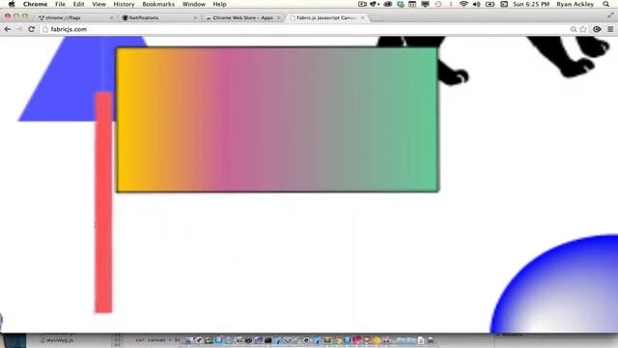Click the Creative Cloud menu bar icon
The height and width of the screenshot is (348, 618).
coord(388,4)
